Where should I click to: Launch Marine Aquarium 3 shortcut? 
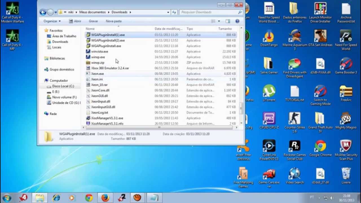click(x=294, y=40)
